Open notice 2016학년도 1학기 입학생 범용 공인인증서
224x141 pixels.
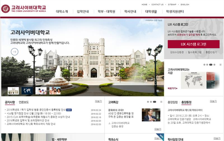(x=36, y=110)
